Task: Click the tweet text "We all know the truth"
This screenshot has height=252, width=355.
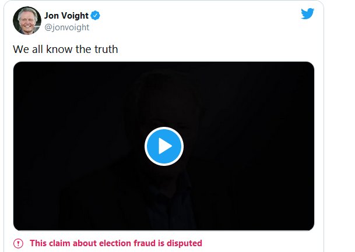Action: tap(65, 49)
